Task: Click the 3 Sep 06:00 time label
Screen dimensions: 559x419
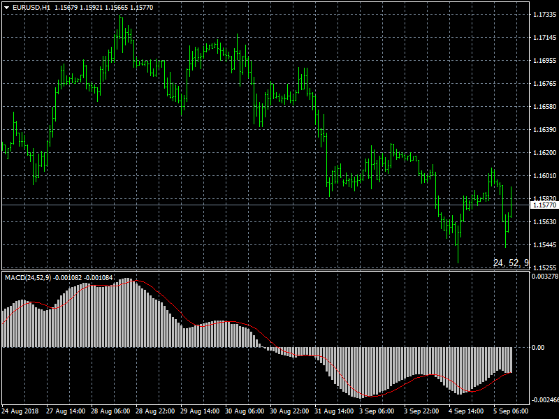Action: point(377,411)
